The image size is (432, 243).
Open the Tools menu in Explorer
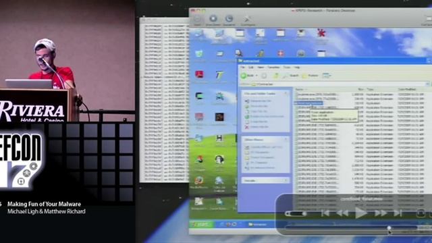point(287,67)
